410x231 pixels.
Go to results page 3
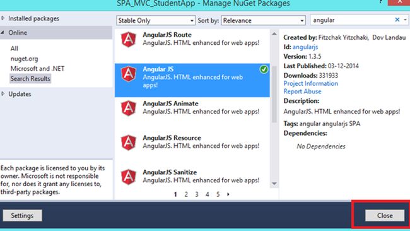[197, 194]
